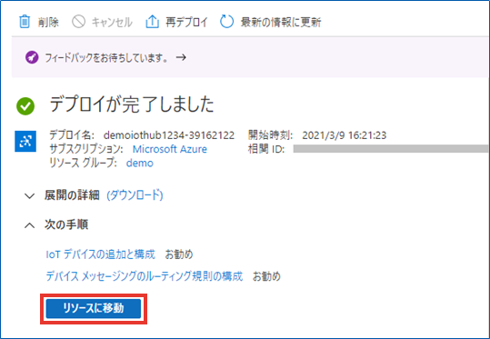Open IoT デバイスの追加と構成 link

click(100, 254)
